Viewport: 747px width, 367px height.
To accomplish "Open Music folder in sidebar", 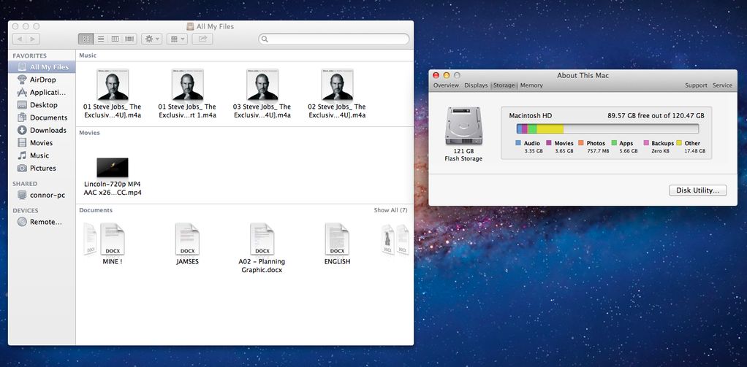I will point(42,155).
